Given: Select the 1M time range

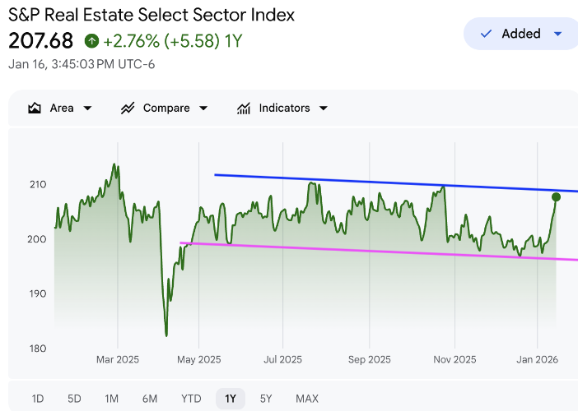Looking at the screenshot, I should click(111, 399).
